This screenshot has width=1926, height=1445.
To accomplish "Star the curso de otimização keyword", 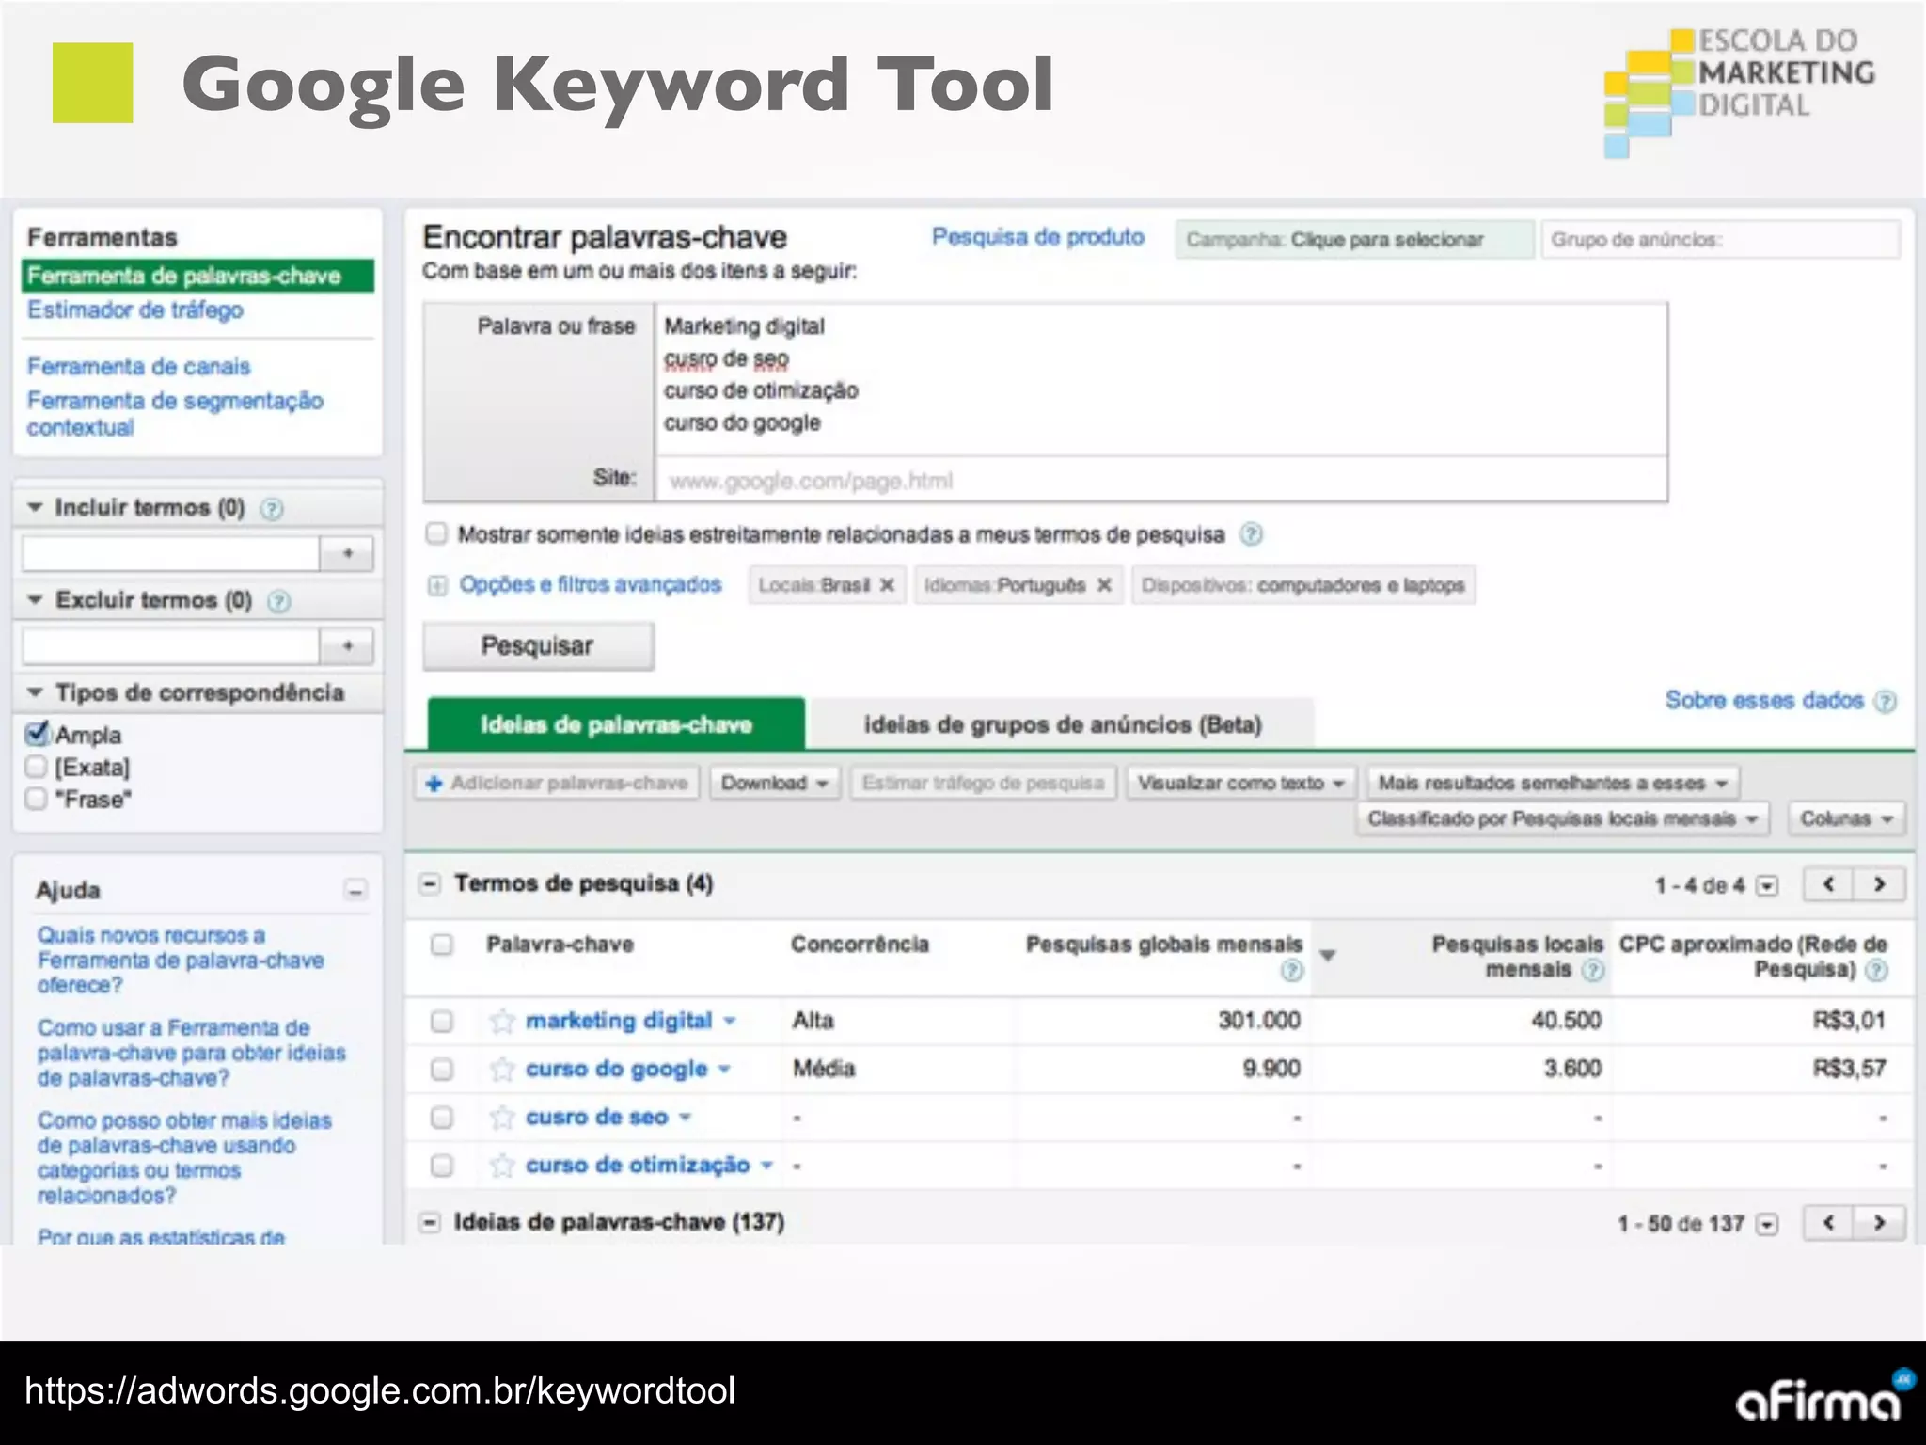I will [502, 1166].
